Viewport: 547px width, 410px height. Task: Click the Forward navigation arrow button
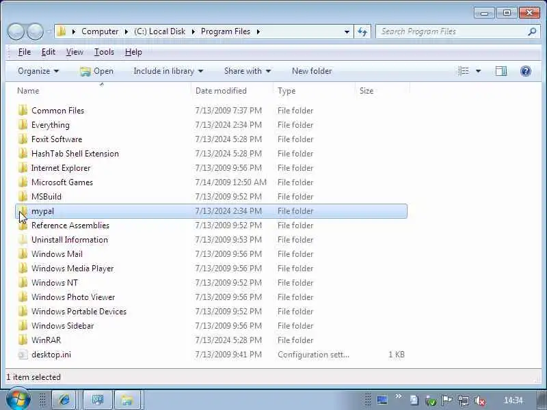[36, 31]
